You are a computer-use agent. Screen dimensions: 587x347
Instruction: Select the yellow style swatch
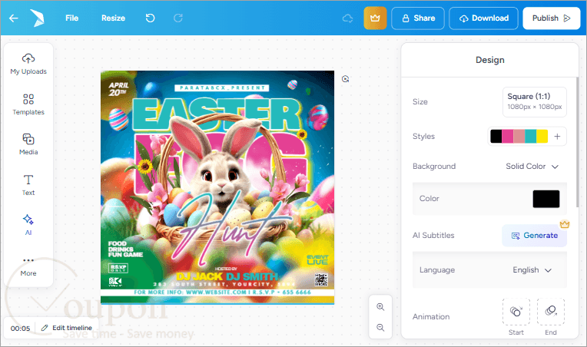pos(542,137)
